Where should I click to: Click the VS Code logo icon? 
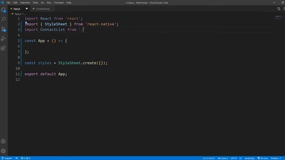point(2,3)
